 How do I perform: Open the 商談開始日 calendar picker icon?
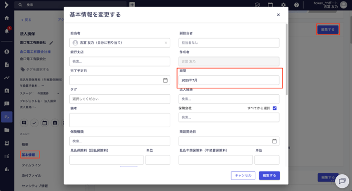click(274, 141)
